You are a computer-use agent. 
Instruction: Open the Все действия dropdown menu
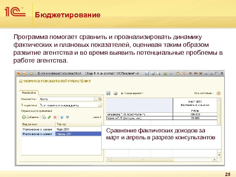pos(204,93)
